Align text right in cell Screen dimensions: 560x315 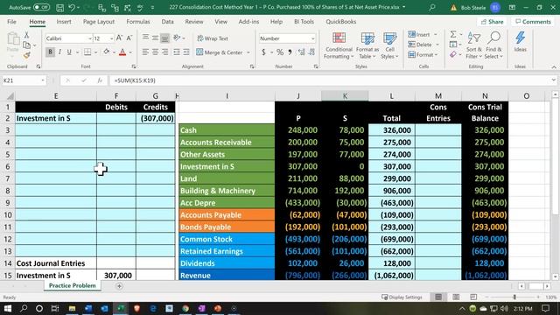[164, 52]
